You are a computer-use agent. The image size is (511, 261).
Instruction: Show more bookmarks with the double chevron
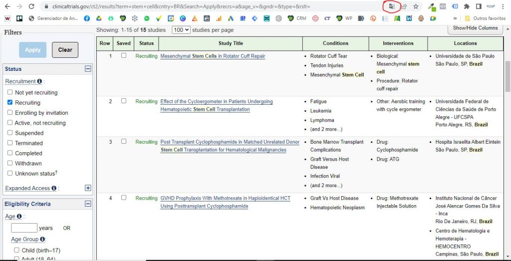tap(455, 18)
